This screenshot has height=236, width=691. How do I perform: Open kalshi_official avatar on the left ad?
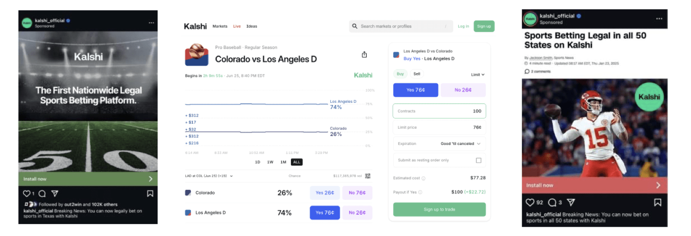point(27,23)
